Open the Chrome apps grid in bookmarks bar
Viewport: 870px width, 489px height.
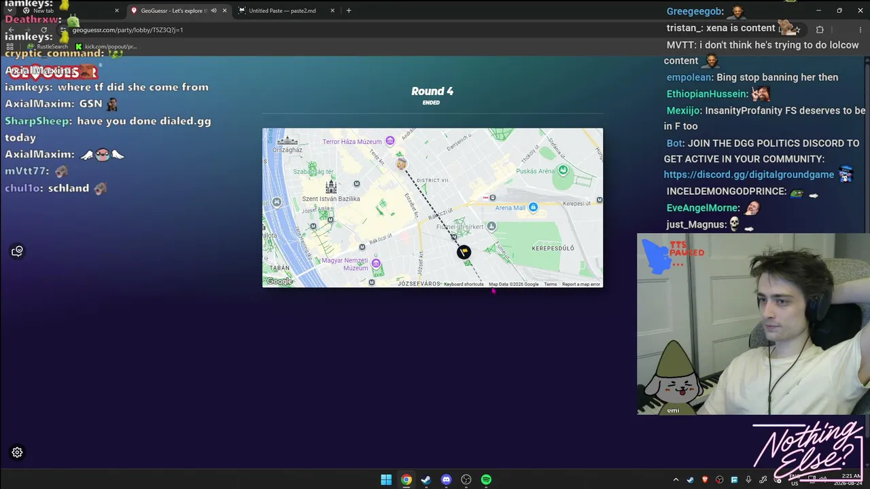pyautogui.click(x=10, y=46)
